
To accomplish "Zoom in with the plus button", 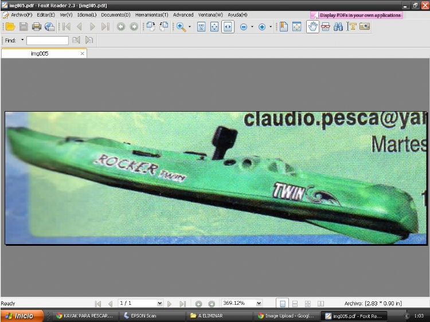I will 262,27.
